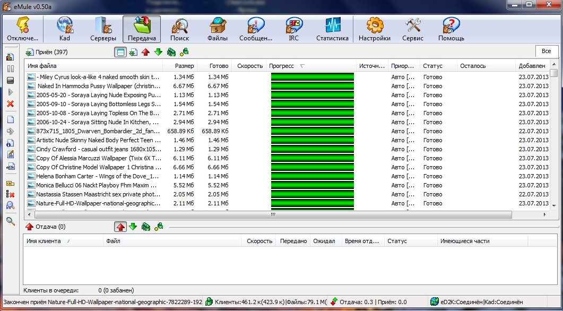The width and height of the screenshot is (563, 311).
Task: Switch to the Файлы shared files page
Action: 218,29
